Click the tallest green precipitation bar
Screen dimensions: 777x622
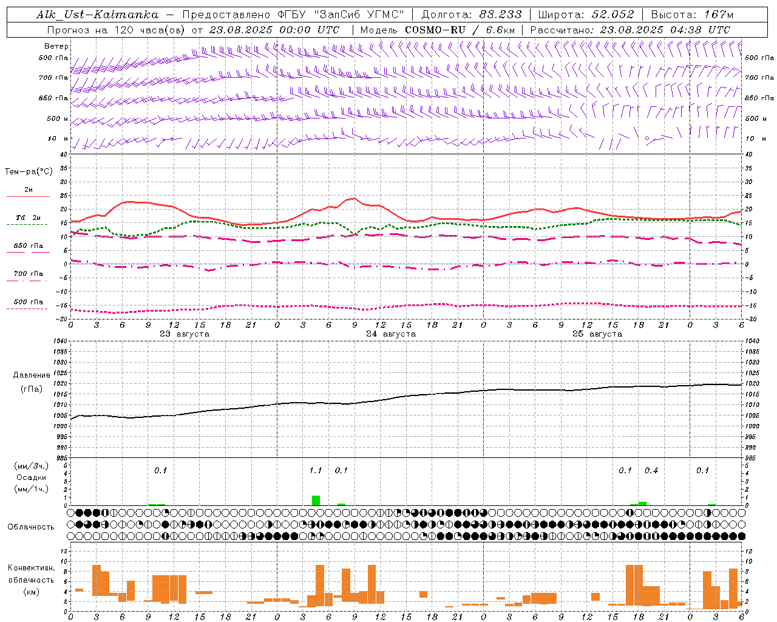316,501
